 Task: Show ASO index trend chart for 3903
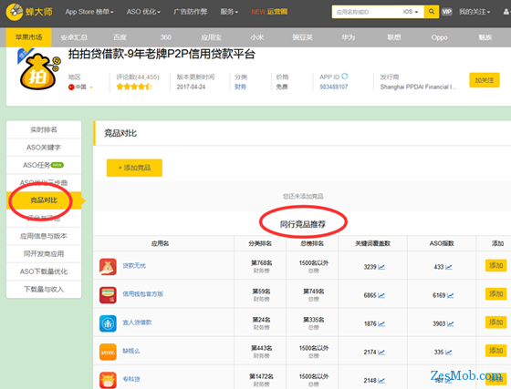point(451,323)
